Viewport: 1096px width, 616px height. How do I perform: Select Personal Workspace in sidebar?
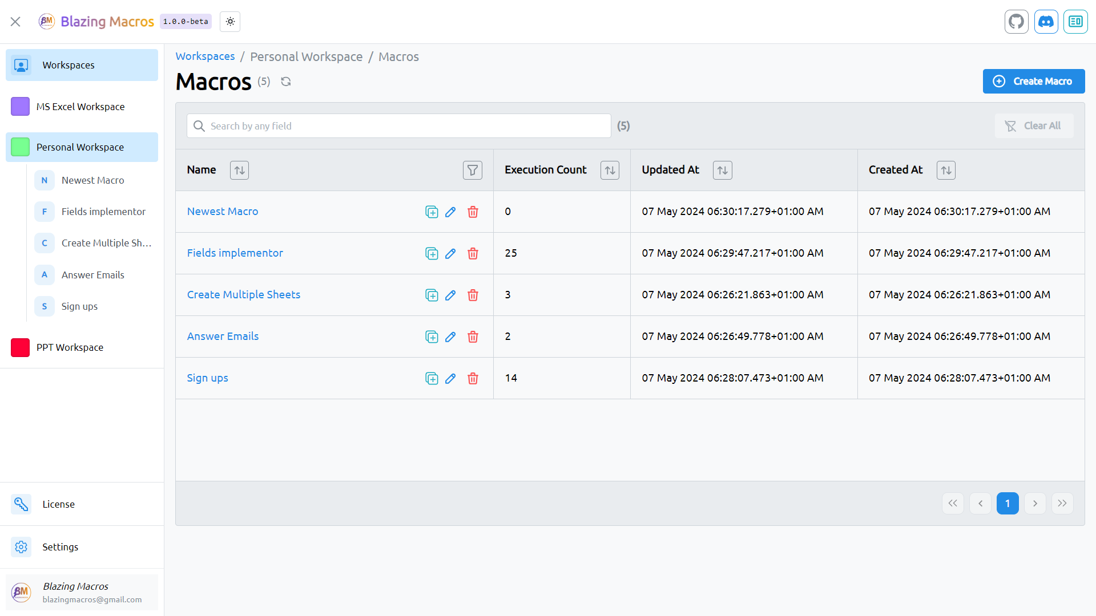[82, 147]
